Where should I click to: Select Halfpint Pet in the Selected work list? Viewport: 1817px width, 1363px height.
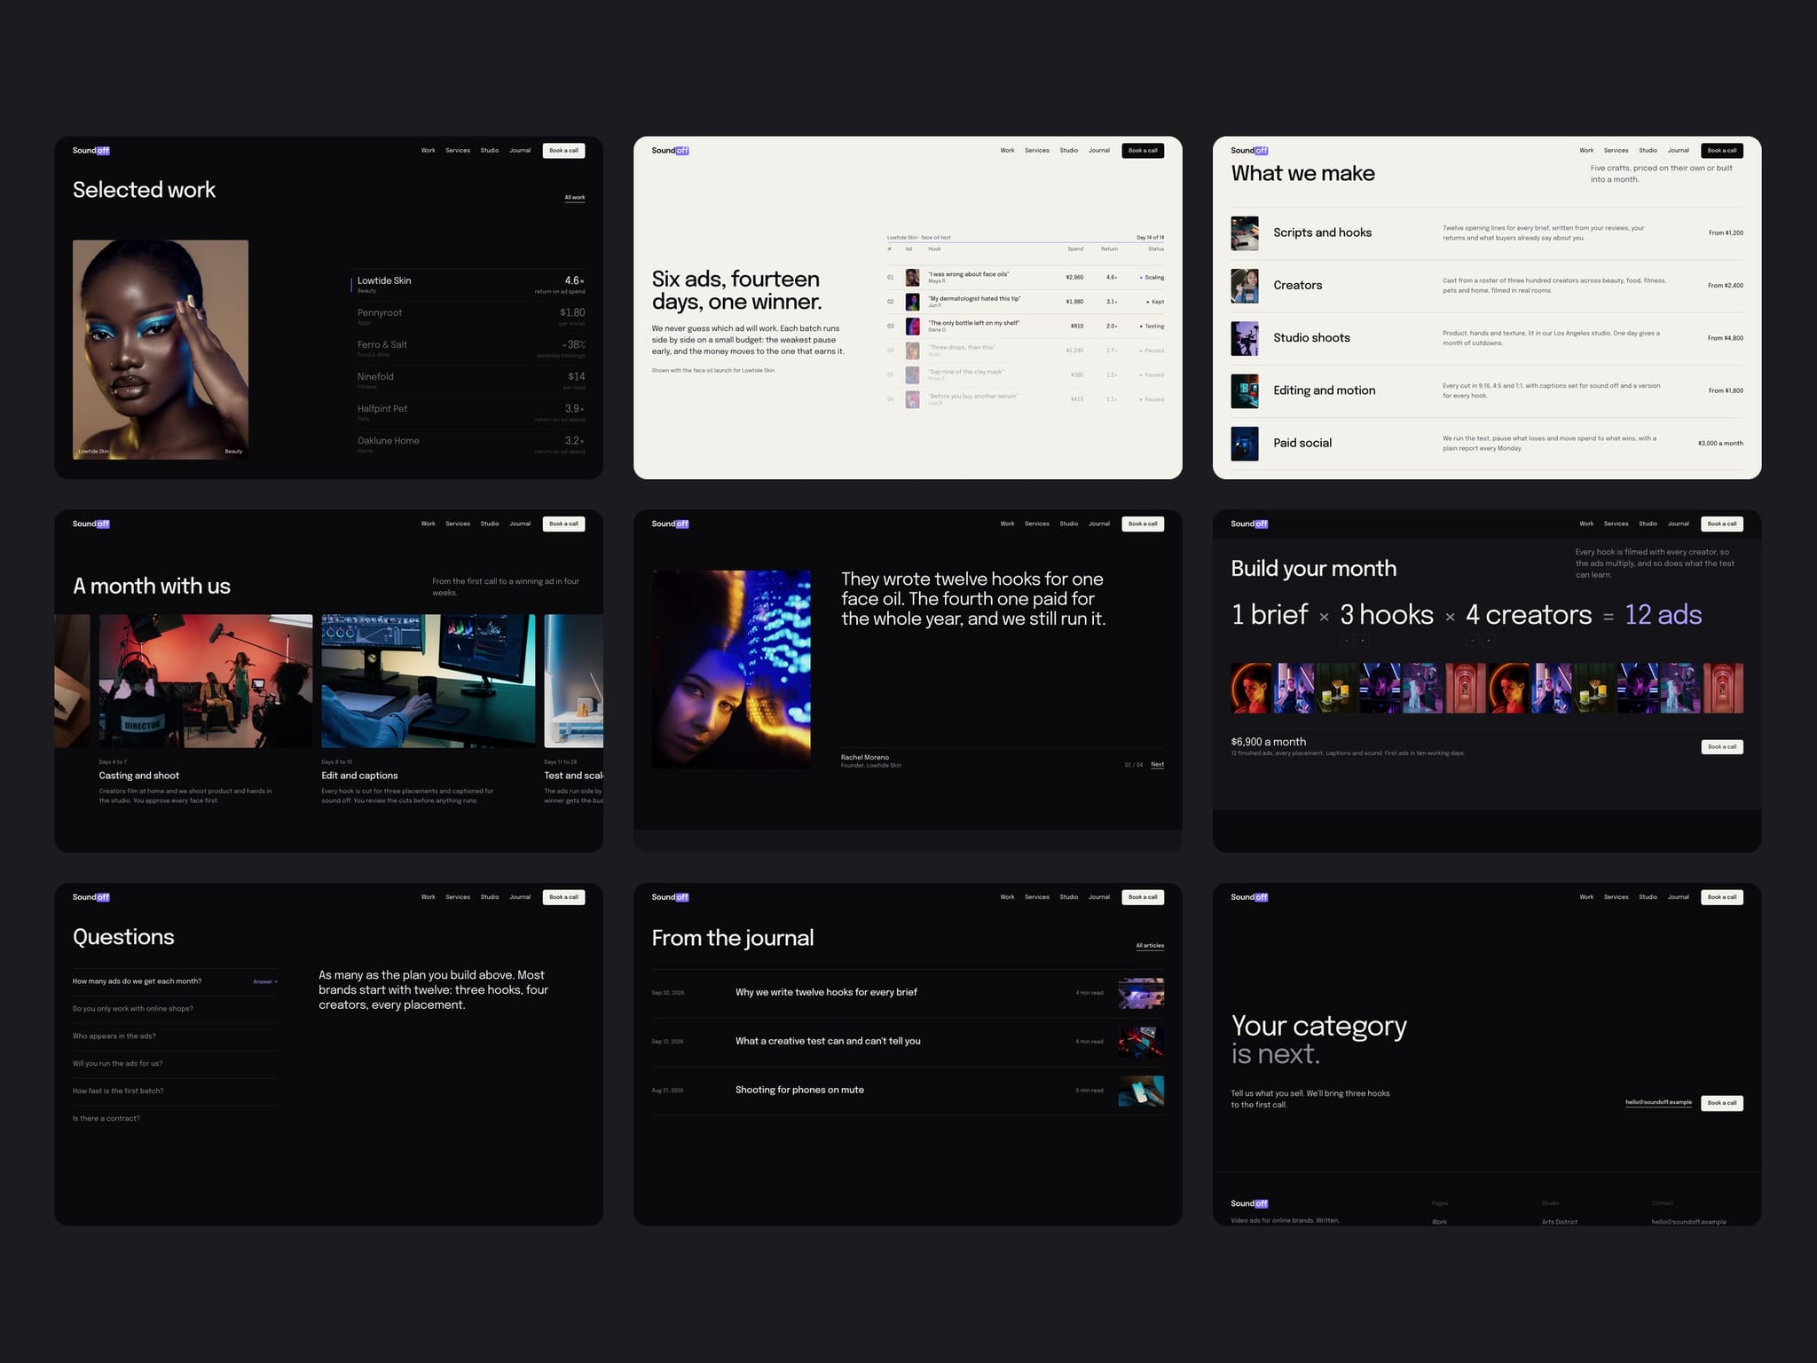468,413
